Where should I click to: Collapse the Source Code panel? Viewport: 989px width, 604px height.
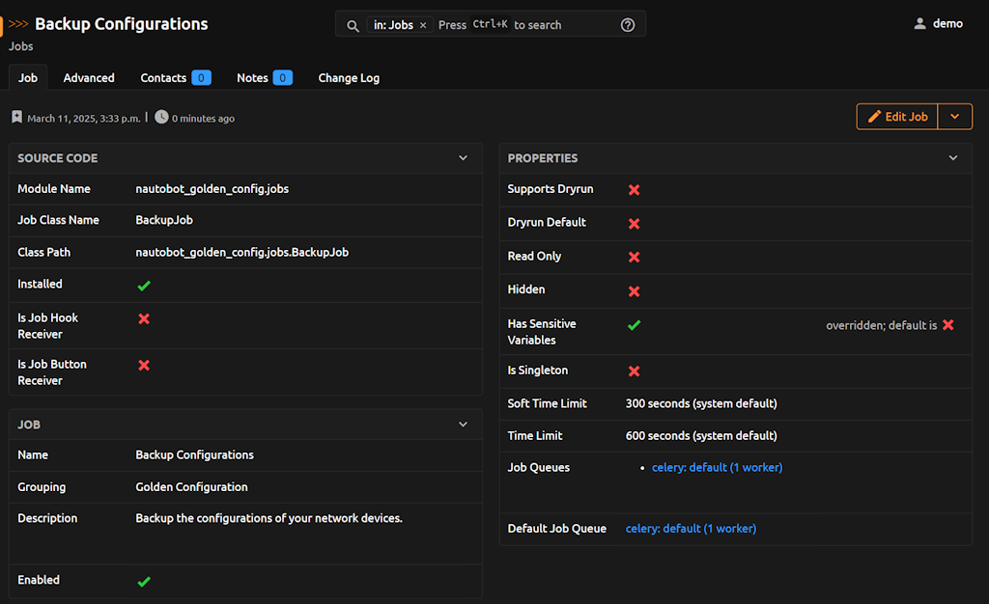(464, 158)
